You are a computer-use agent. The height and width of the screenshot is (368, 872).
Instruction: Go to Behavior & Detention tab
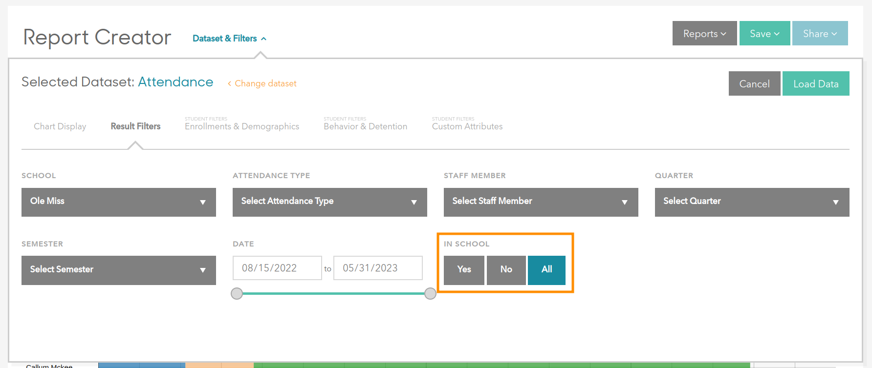coord(365,126)
